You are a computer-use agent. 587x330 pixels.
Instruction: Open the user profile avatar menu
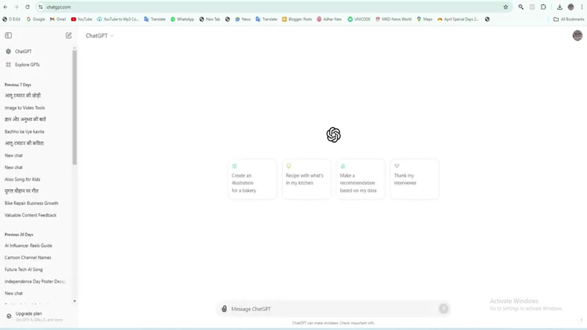pos(577,36)
